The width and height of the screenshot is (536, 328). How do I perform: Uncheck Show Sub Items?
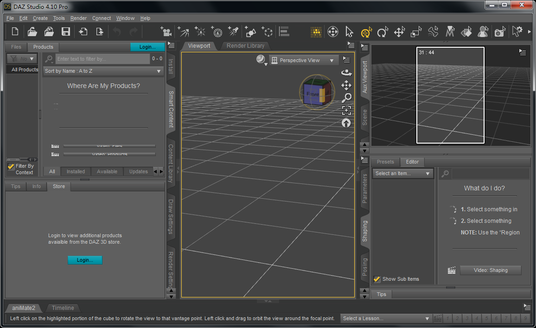(x=377, y=279)
